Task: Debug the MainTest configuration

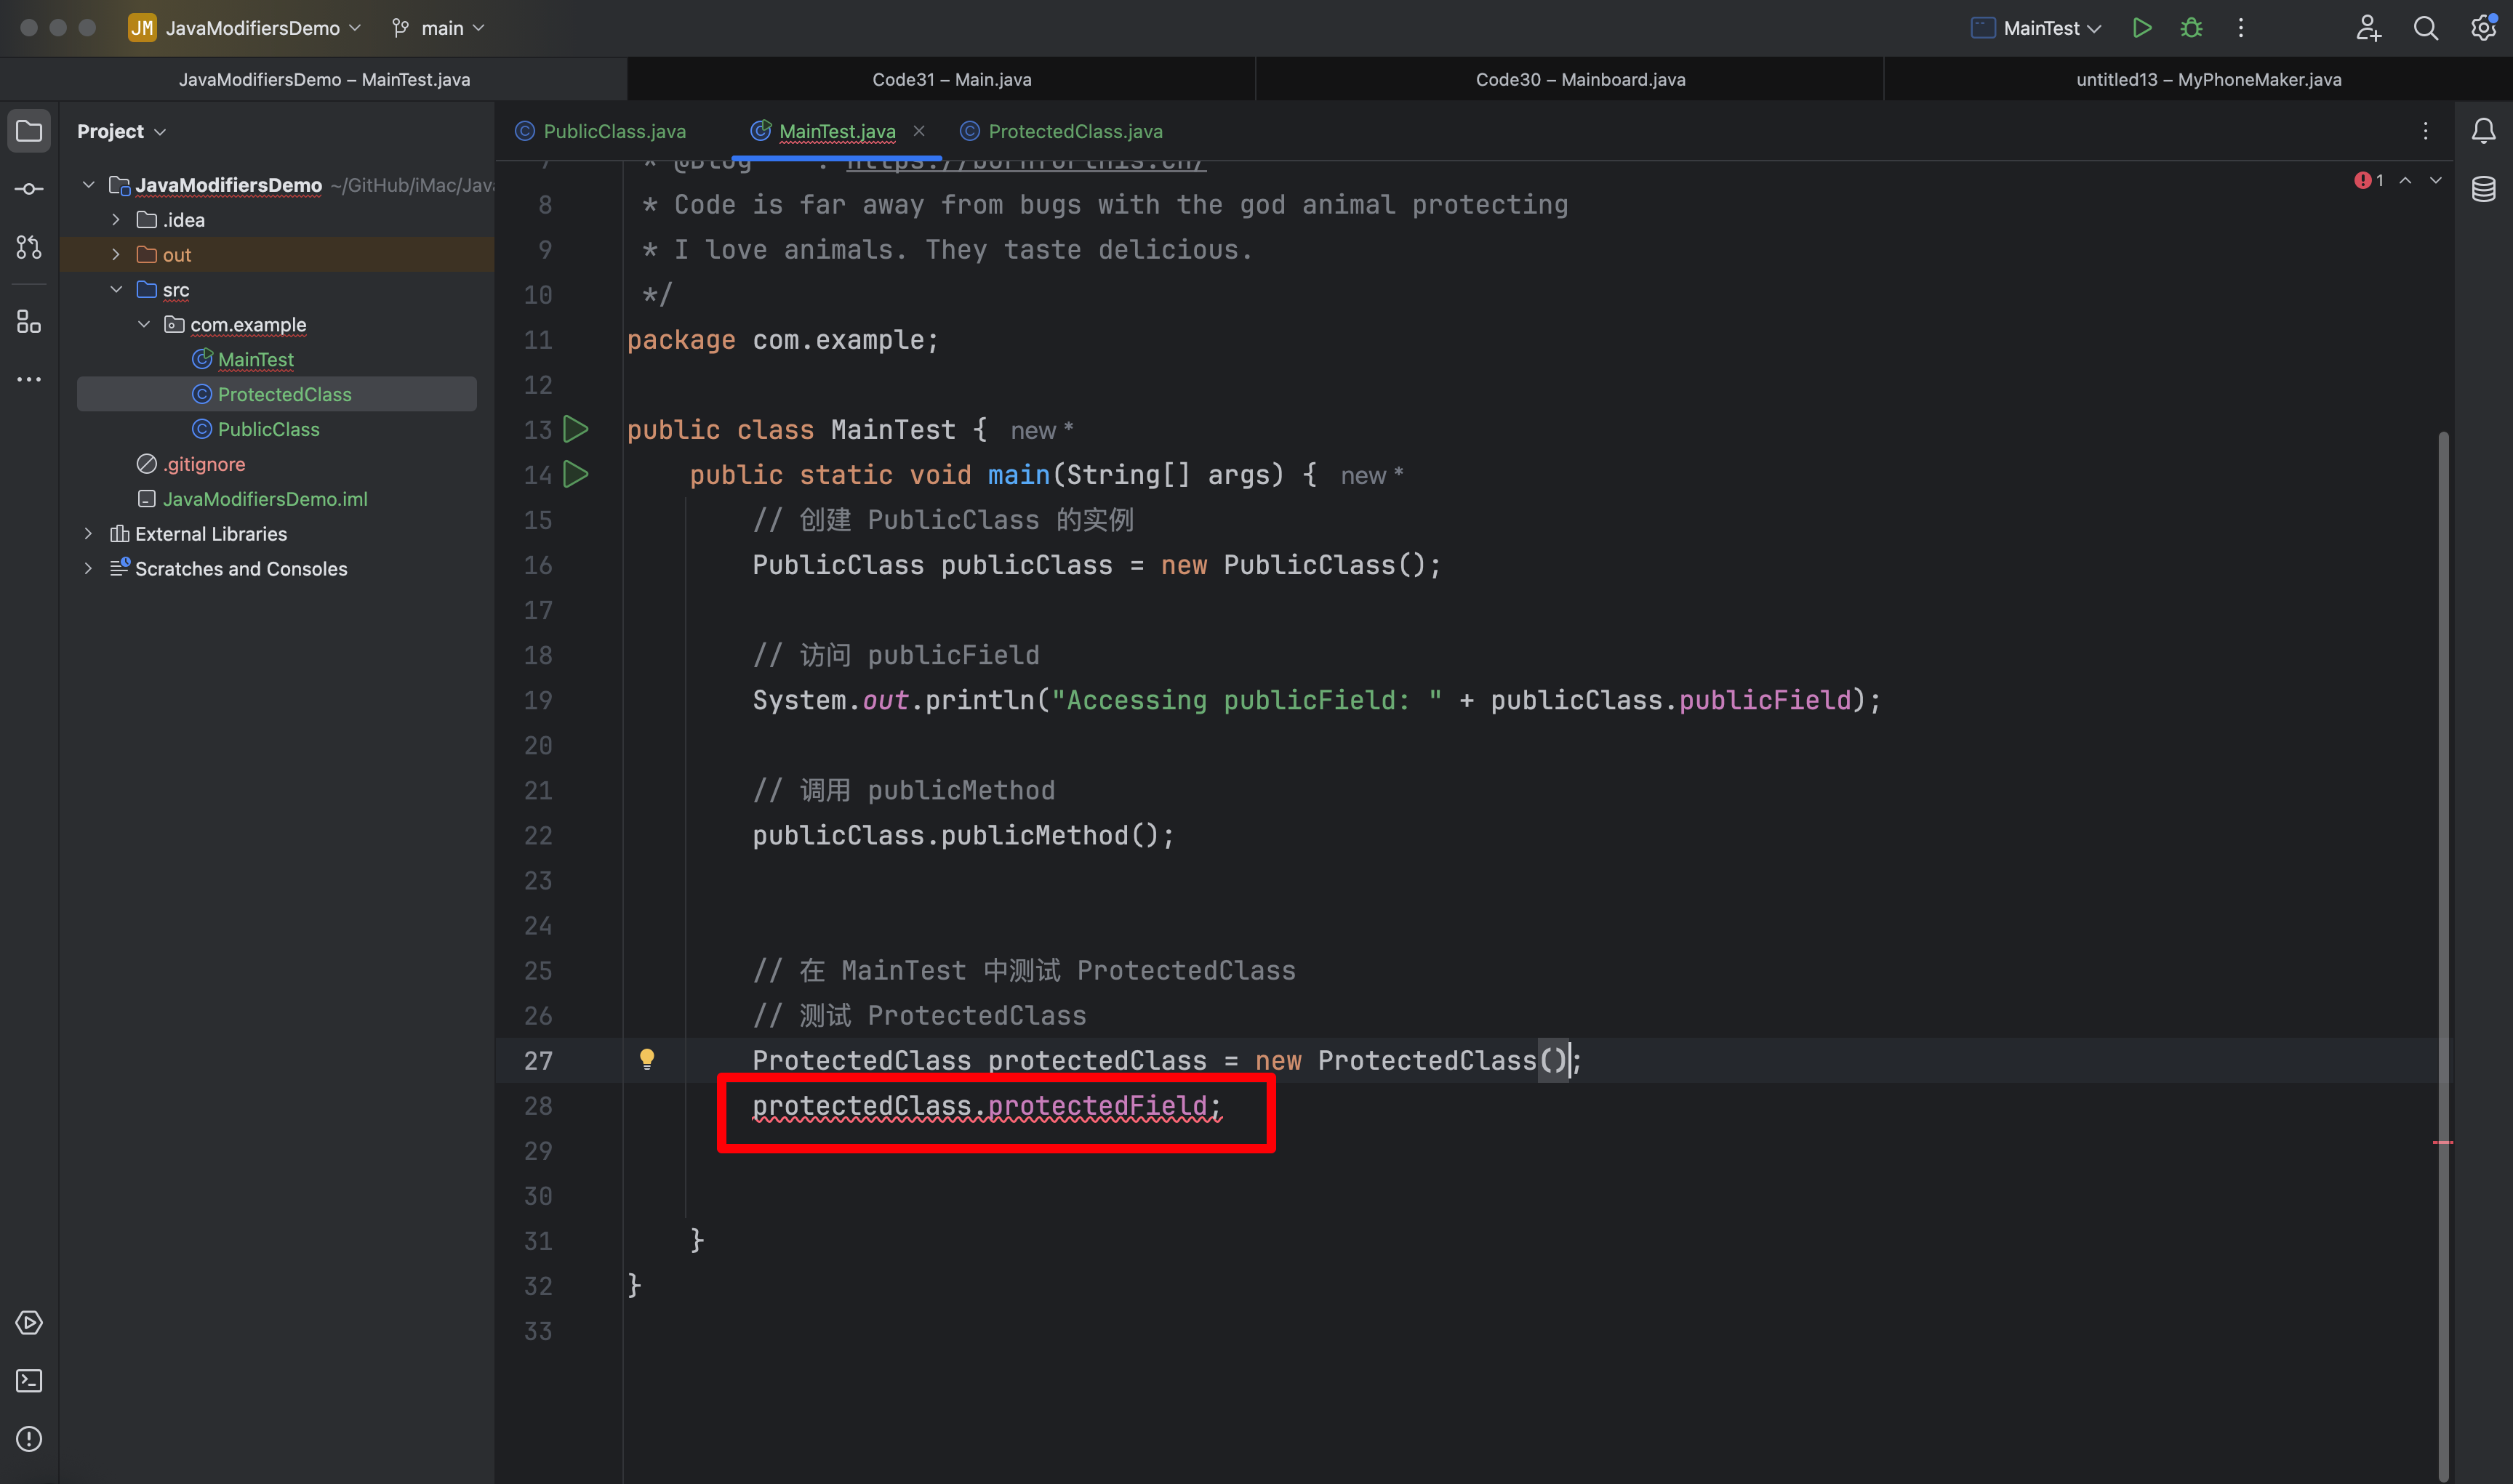Action: coord(2191,28)
